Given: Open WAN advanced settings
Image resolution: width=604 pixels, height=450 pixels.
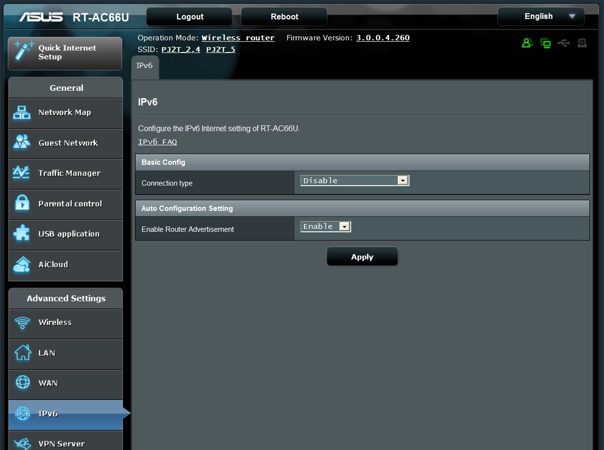Looking at the screenshot, I should 65,384.
